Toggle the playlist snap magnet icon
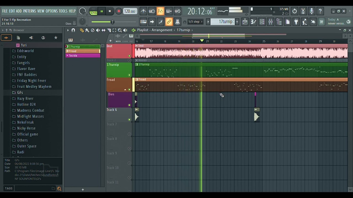 click(73, 30)
